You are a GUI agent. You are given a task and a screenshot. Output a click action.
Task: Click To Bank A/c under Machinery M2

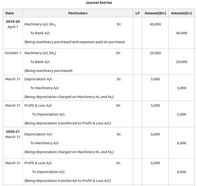[40, 62]
